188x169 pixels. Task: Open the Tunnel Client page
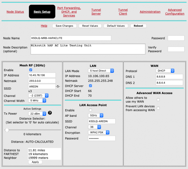click(x=123, y=12)
